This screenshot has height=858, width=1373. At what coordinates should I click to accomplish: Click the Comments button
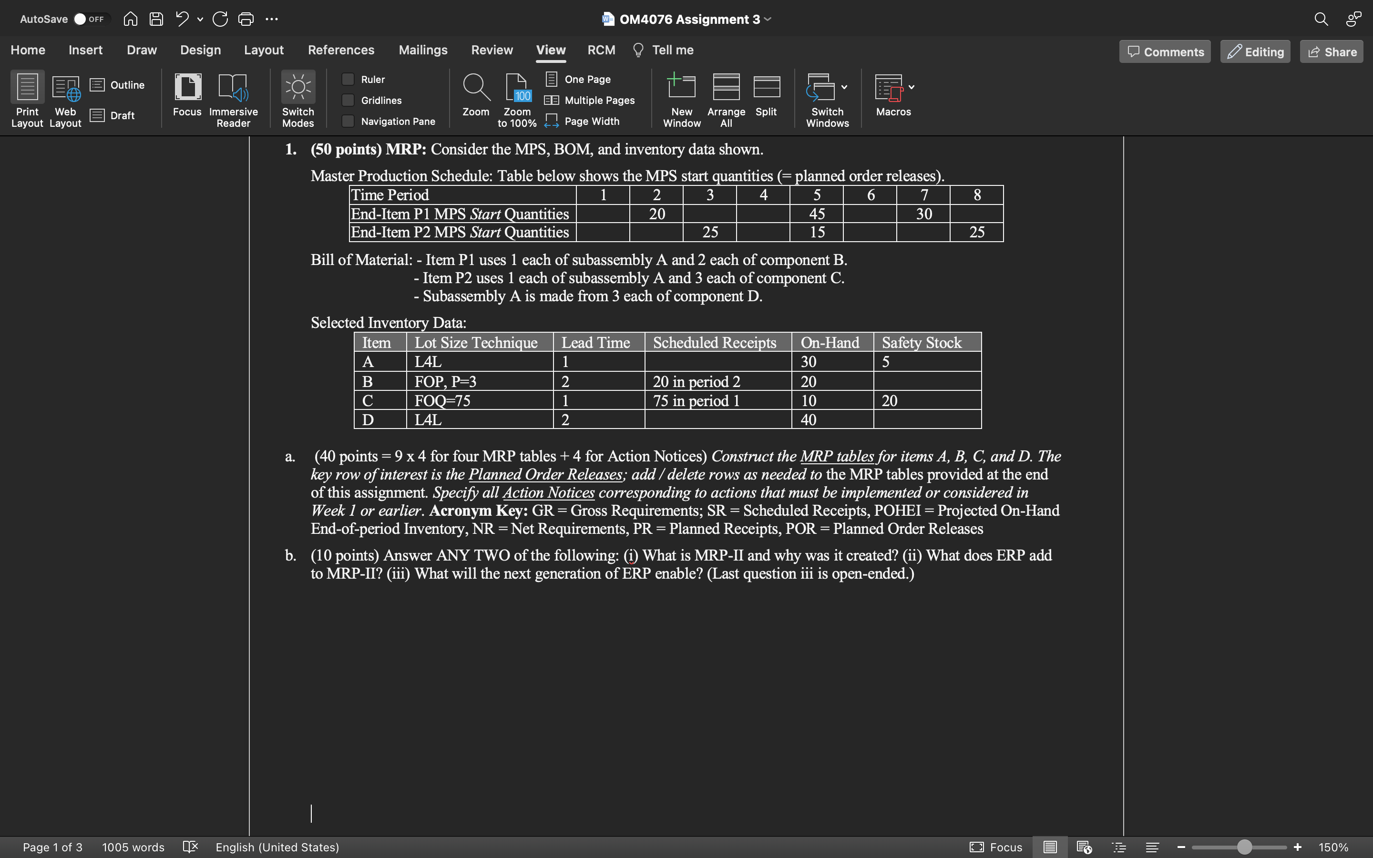click(x=1165, y=51)
